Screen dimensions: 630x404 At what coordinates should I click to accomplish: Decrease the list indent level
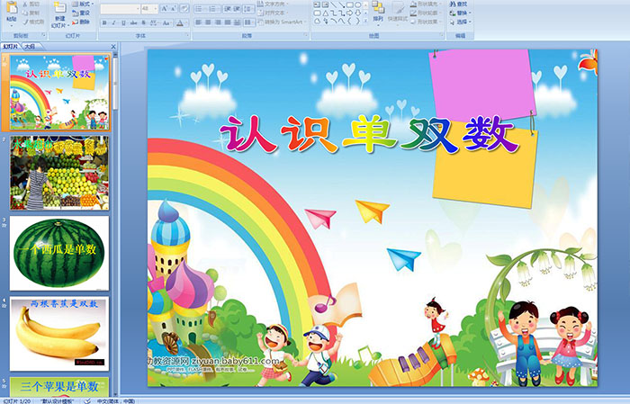tap(228, 9)
